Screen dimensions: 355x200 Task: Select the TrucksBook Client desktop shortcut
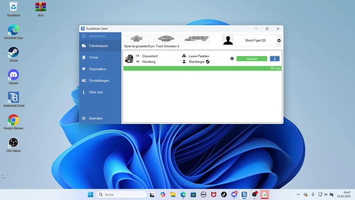point(13,99)
